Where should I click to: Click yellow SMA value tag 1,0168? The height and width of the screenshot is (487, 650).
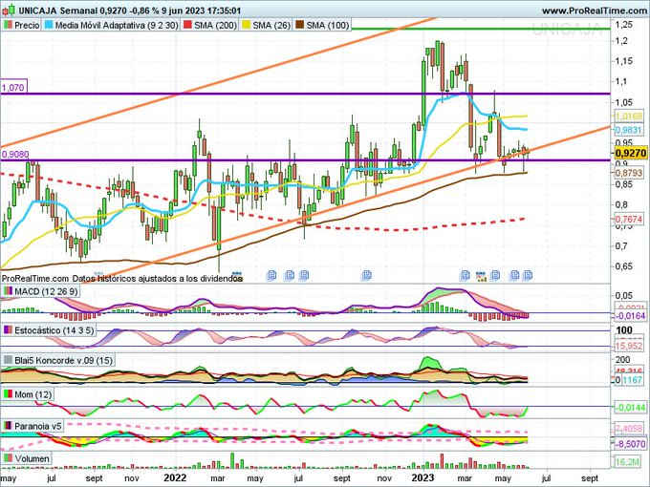(628, 116)
